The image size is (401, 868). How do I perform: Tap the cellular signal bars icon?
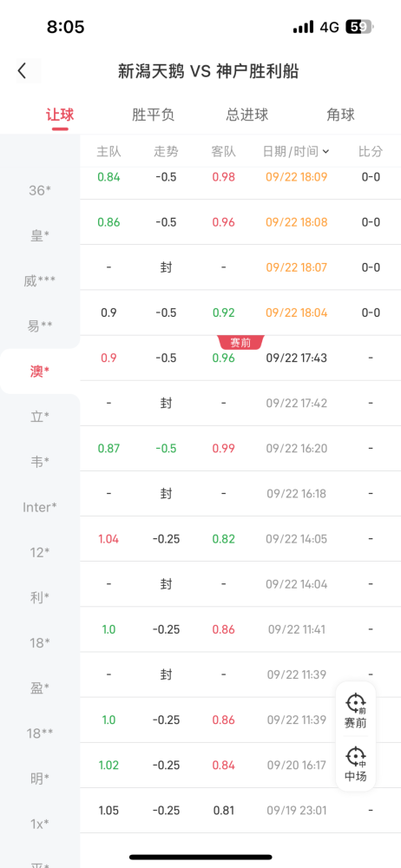(303, 27)
